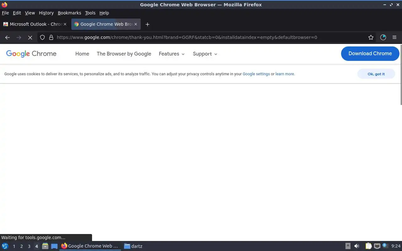Click the address bar URL
Screen dimensions: 402x251
(187, 37)
